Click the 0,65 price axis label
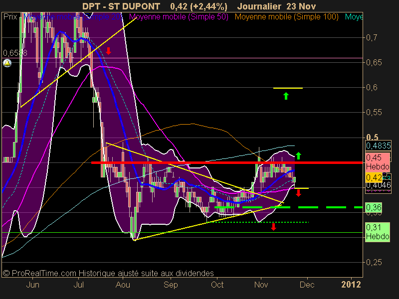Image resolution: width=399 pixels, height=299 pixels. tap(374, 63)
